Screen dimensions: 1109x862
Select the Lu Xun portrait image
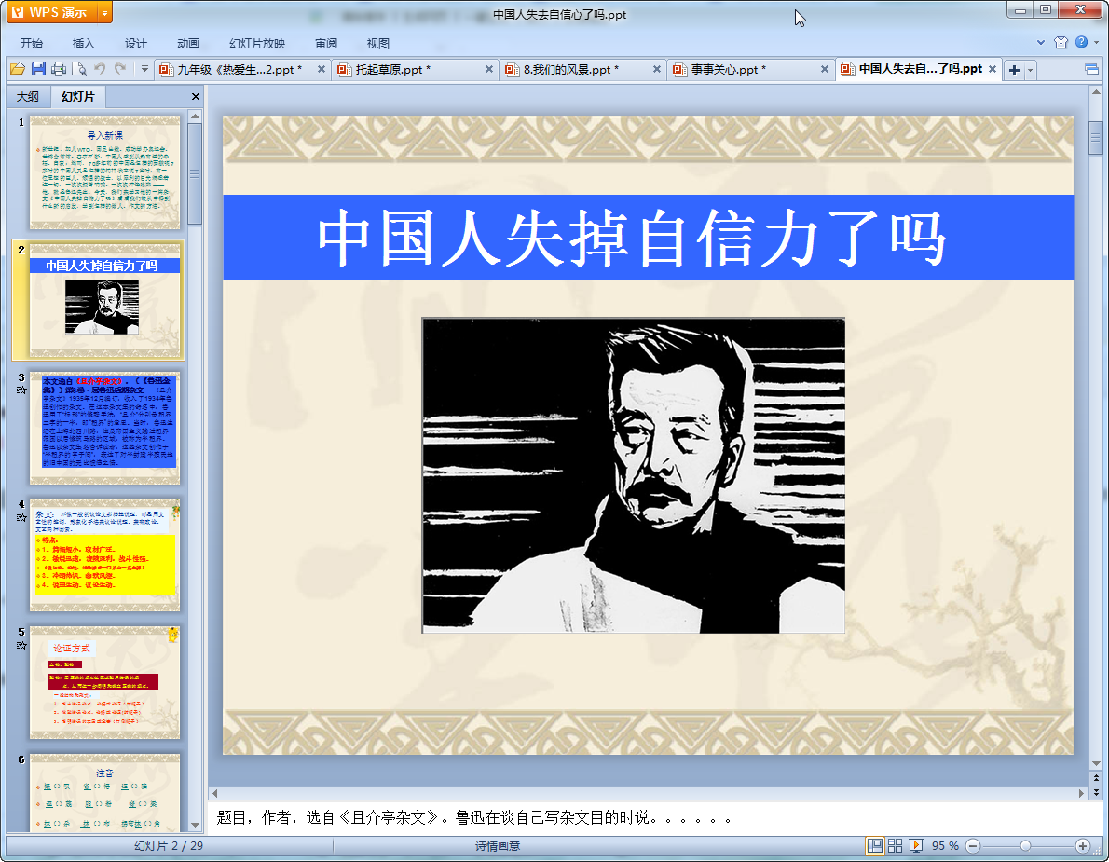click(634, 475)
